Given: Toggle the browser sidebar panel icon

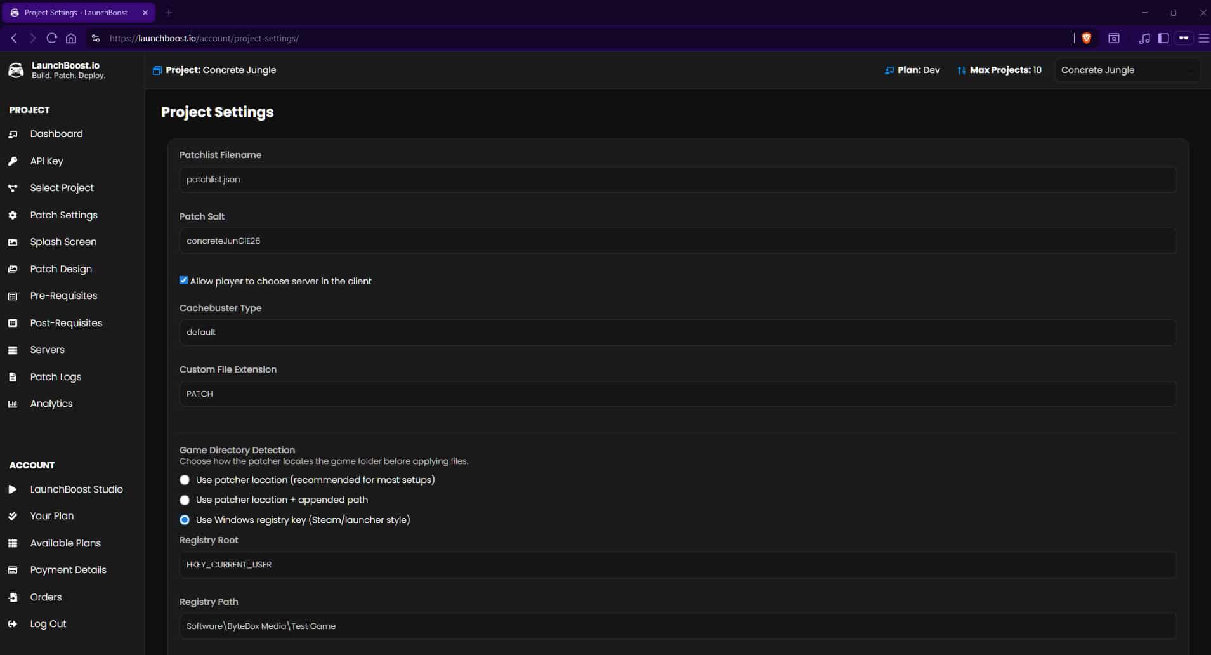Looking at the screenshot, I should click(1163, 38).
